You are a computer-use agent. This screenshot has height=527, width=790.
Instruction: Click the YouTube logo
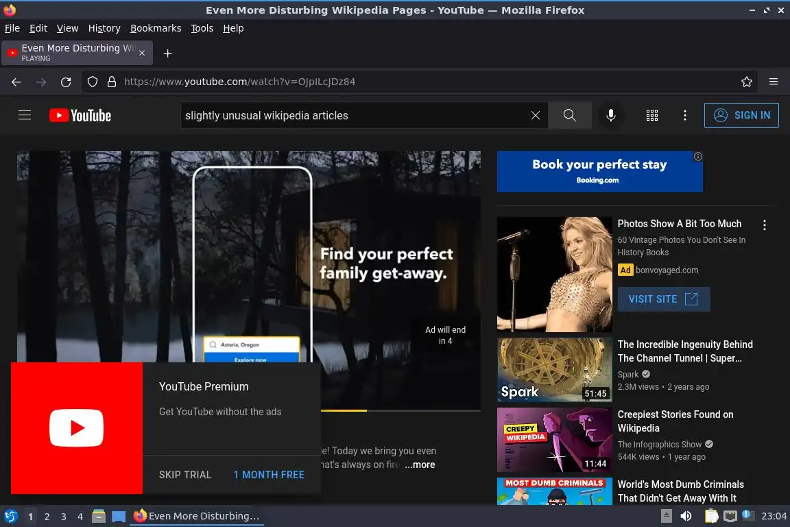(80, 115)
